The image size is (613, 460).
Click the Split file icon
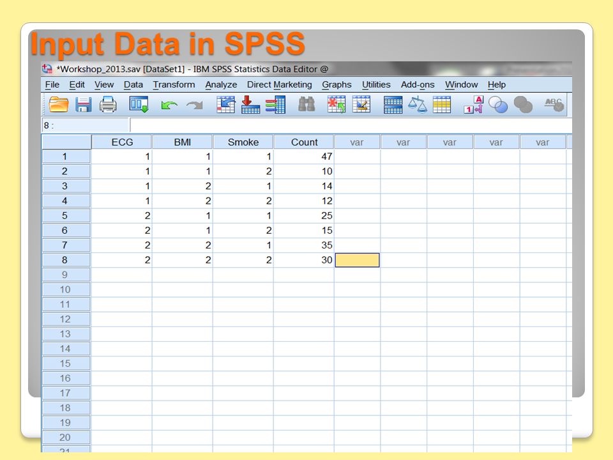tap(393, 105)
